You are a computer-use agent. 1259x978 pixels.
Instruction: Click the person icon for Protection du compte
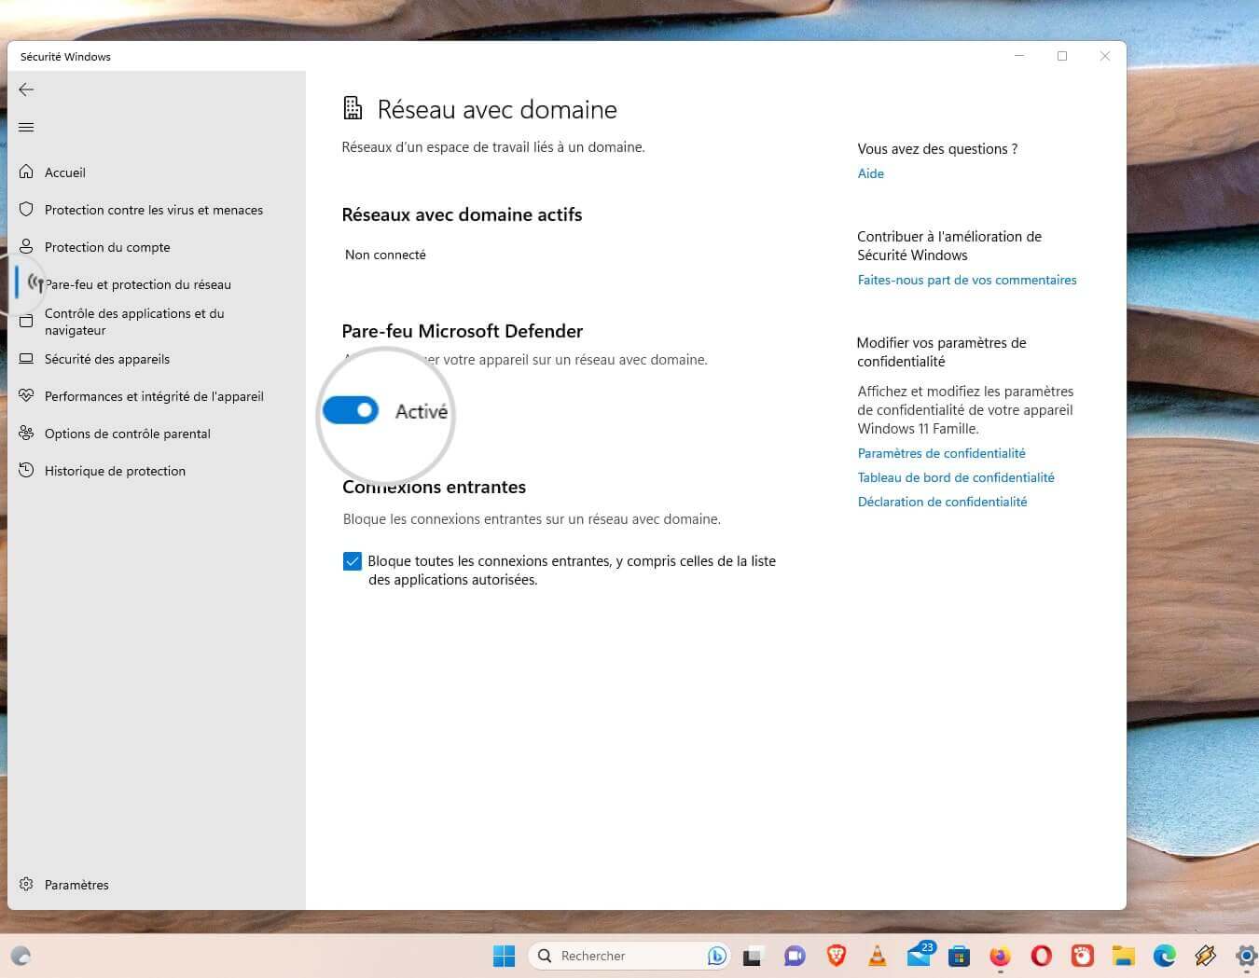[x=26, y=246]
